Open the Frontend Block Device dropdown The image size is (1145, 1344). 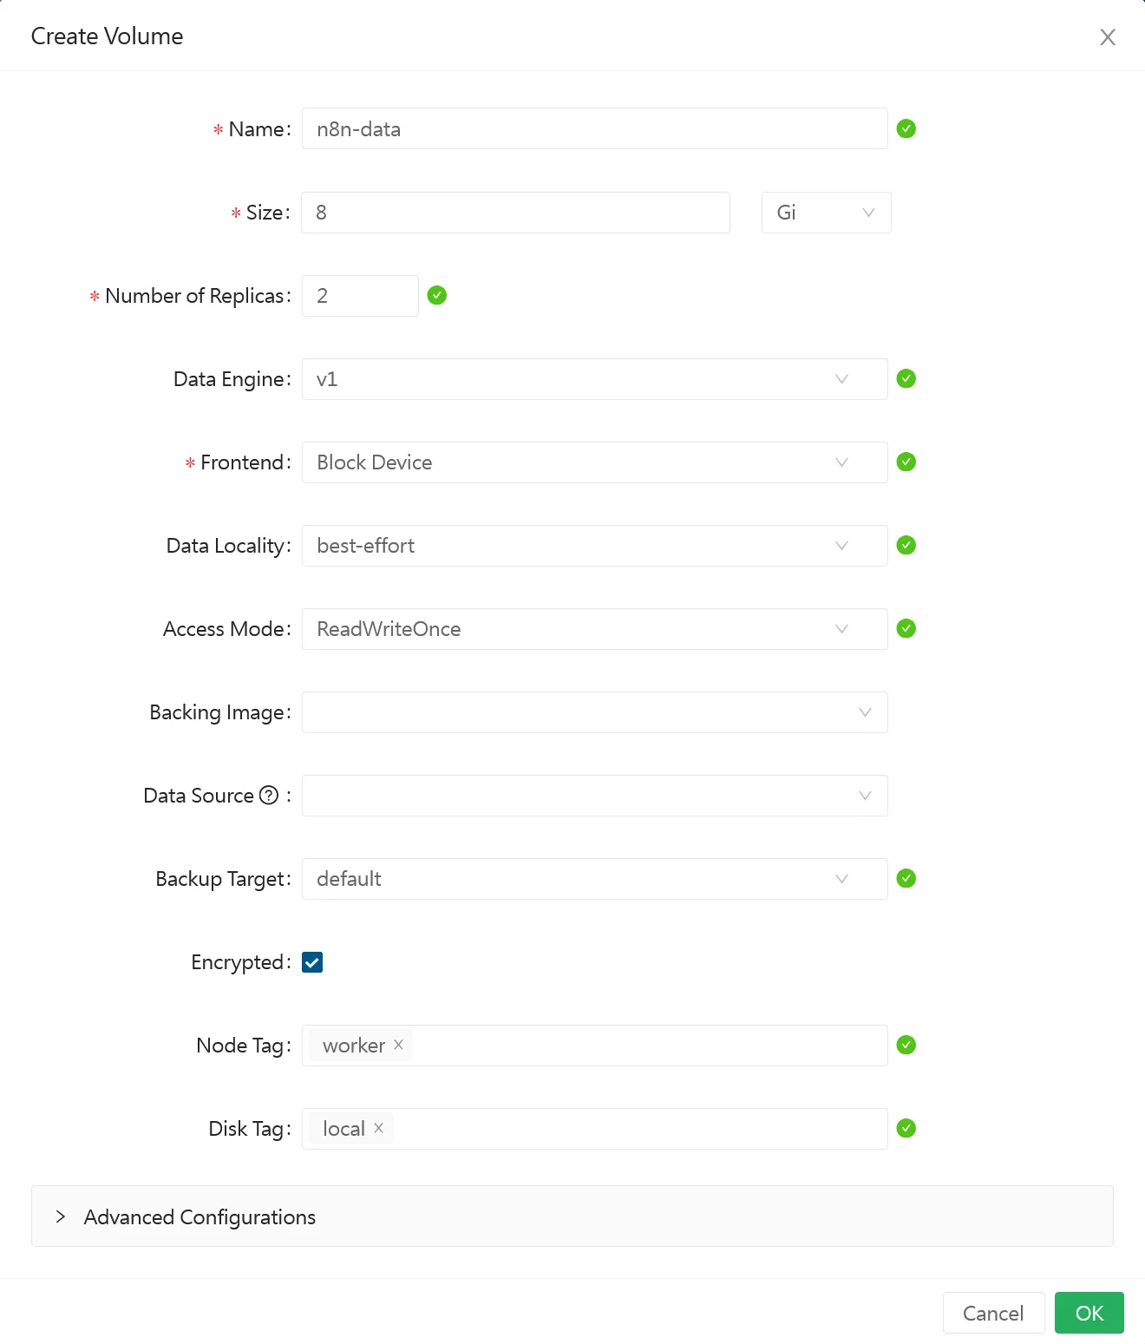pos(594,462)
